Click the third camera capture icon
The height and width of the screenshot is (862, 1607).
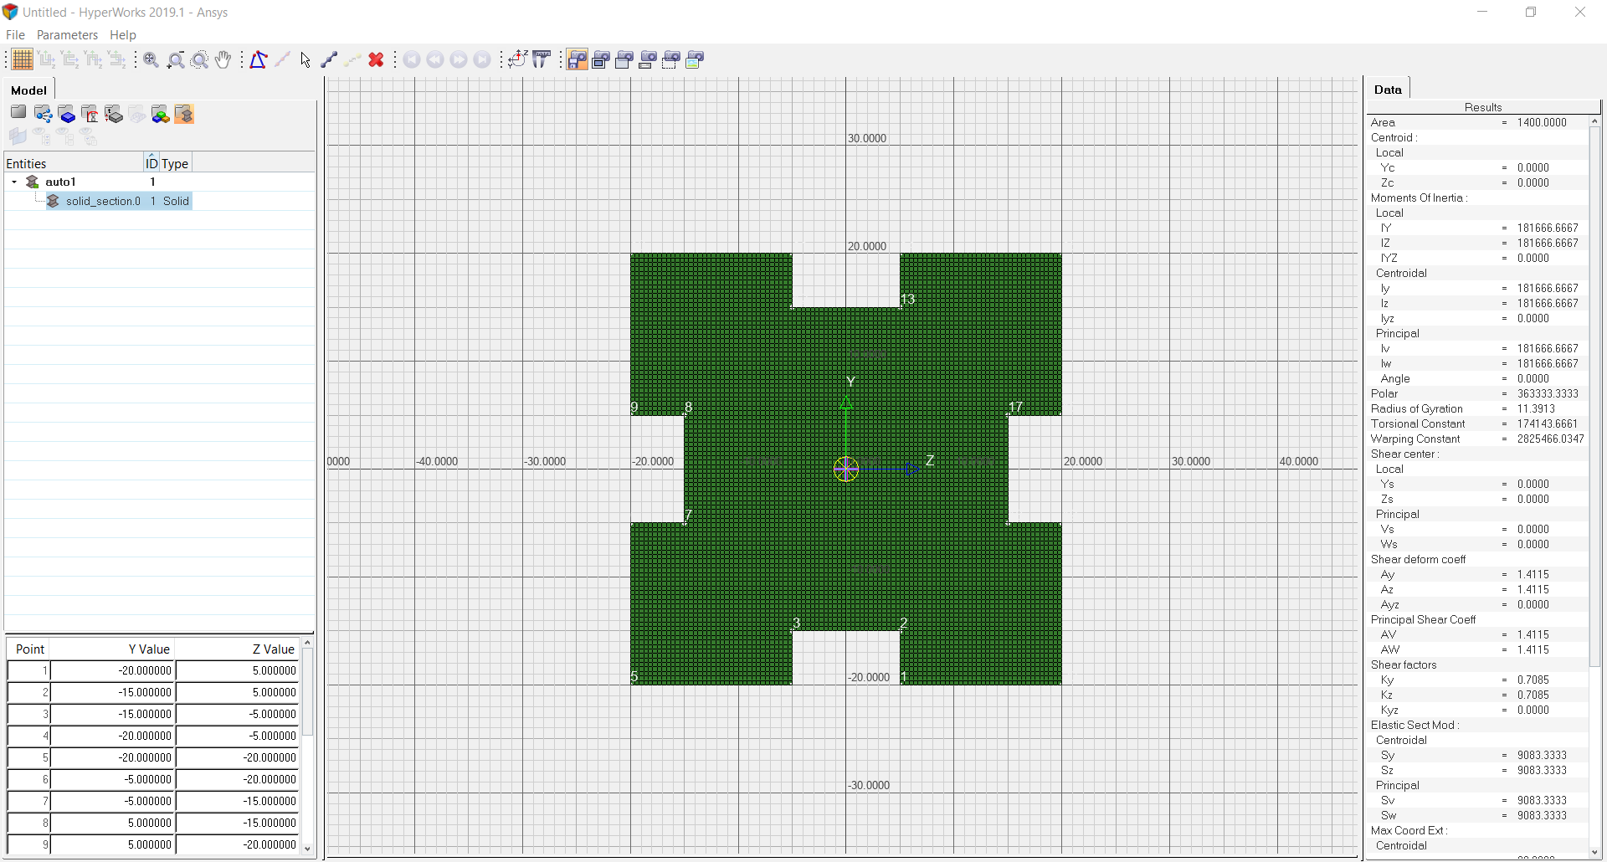[x=624, y=59]
